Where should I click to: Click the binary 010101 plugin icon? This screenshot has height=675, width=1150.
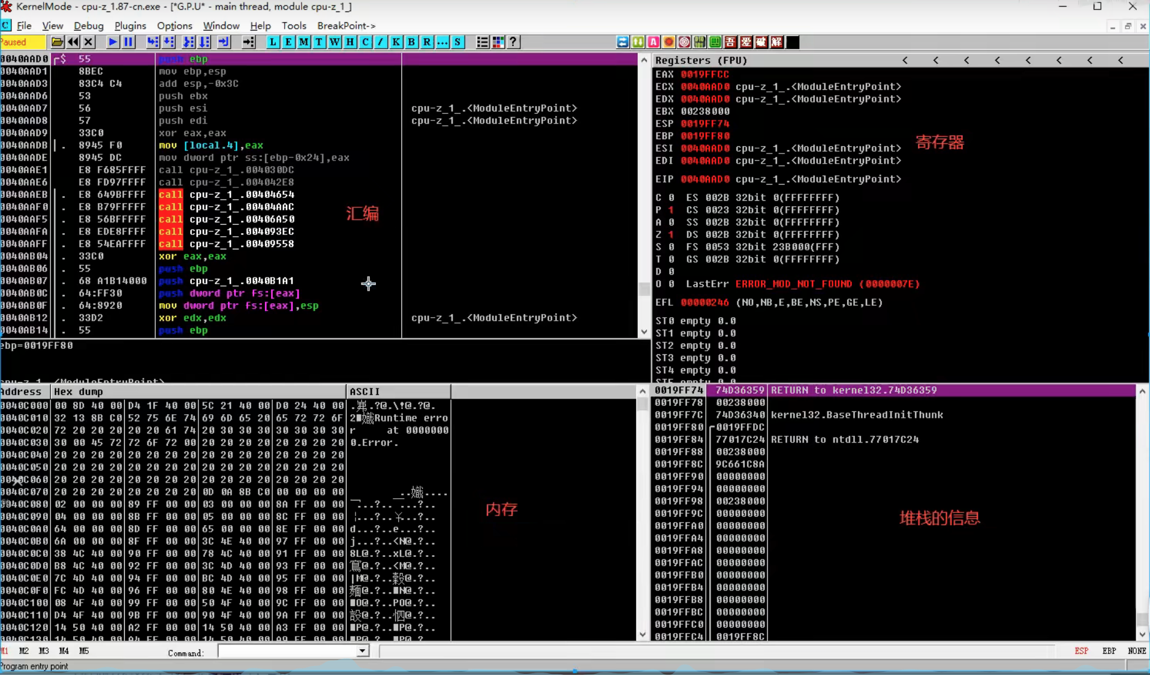[700, 42]
